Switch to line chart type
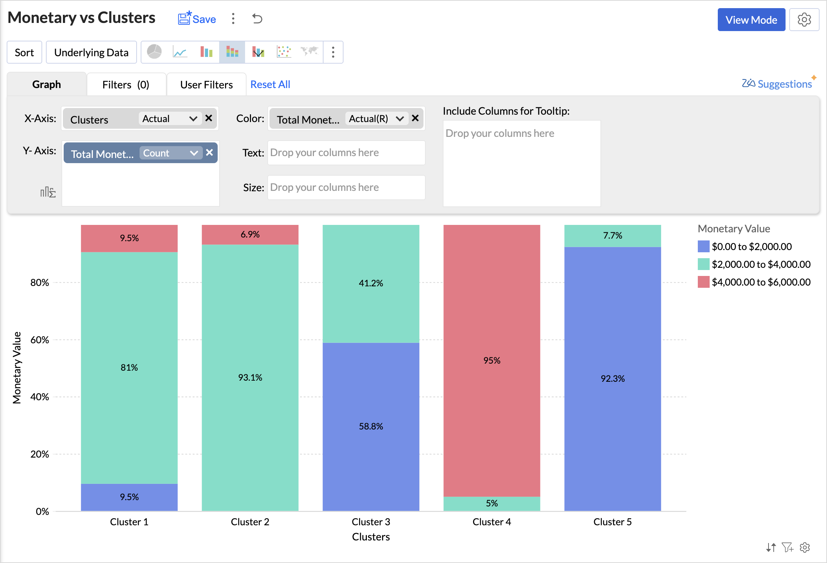This screenshot has width=827, height=563. (180, 52)
